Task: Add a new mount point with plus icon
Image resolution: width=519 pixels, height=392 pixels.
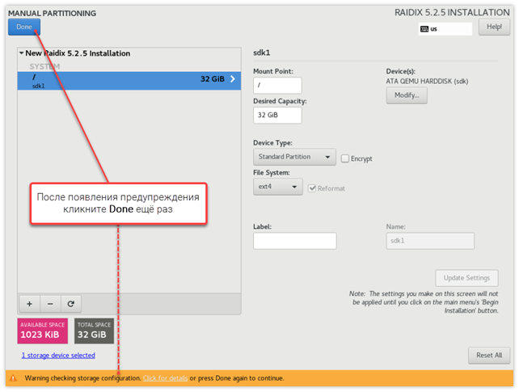Action: 29,304
